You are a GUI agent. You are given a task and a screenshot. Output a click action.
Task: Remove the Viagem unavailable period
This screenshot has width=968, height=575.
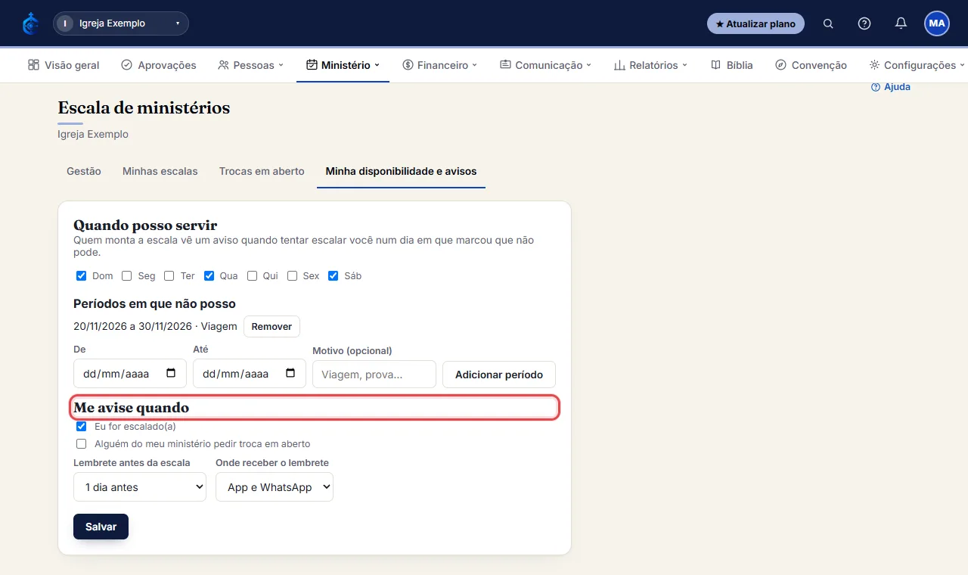[271, 327]
